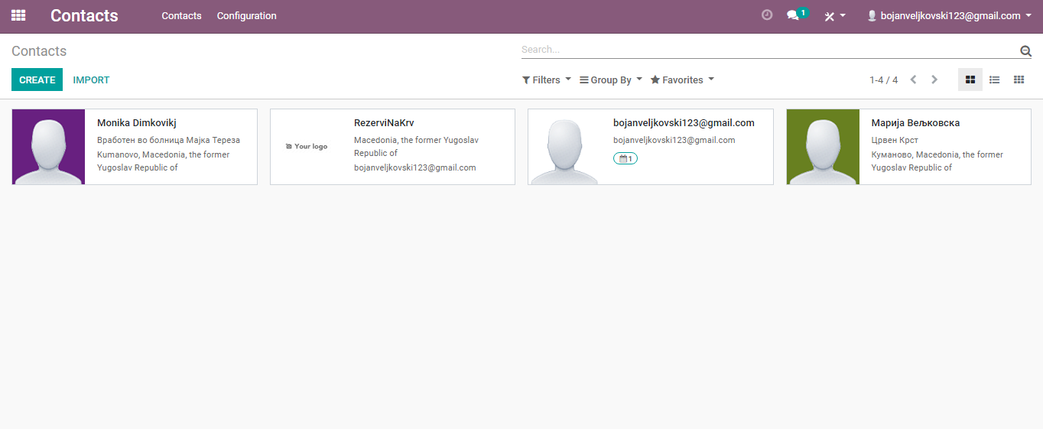This screenshot has width=1043, height=429.
Task: Open the Contacts menu item
Action: point(181,15)
